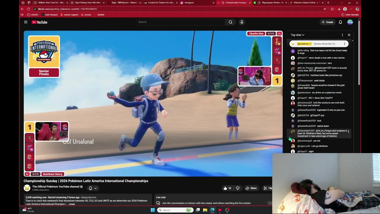Image resolution: width=380 pixels, height=214 pixels.
Task: Click the @LigerLordX Lets go Matthew message
Action: click(319, 146)
